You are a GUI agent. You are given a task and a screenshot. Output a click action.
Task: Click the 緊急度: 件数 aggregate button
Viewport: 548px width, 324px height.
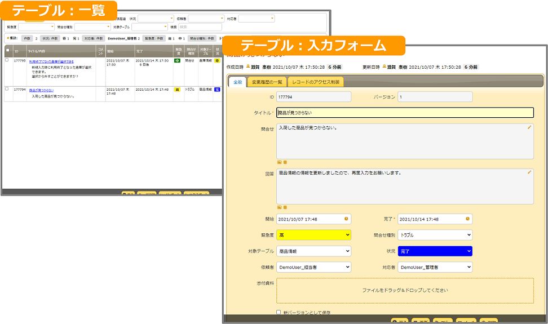[154, 38]
